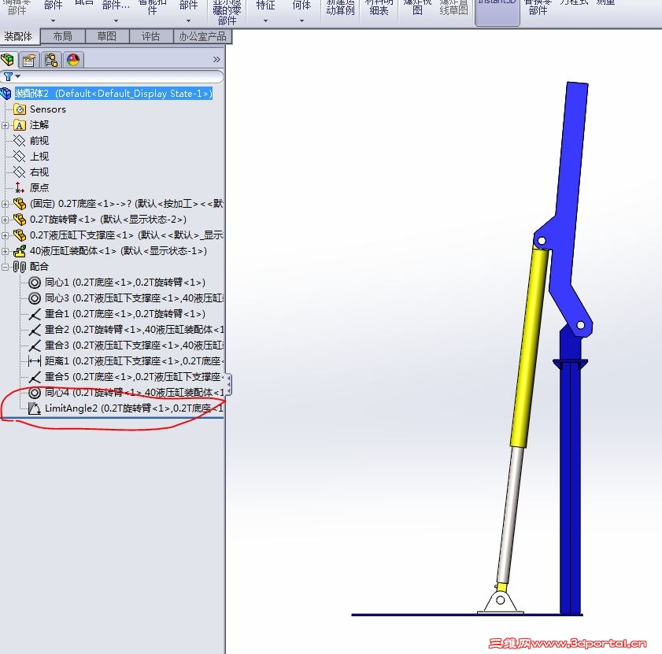Click the 同心4 concentric mate icon

click(x=35, y=393)
